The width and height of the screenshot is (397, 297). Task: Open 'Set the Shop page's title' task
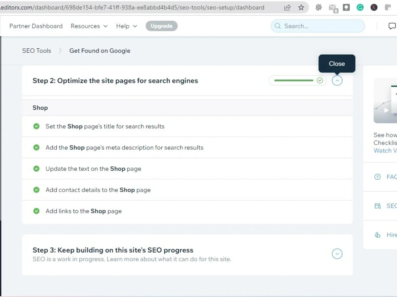click(187, 126)
